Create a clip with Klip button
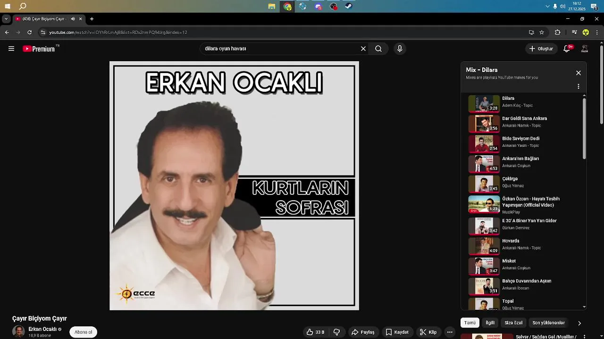604x339 pixels. (428, 332)
